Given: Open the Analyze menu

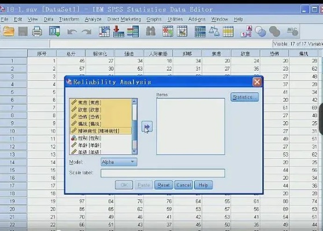Looking at the screenshot, I should [x=93, y=20].
